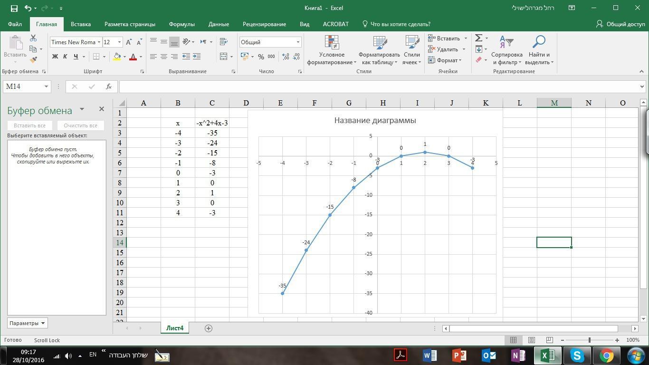Viewport: 649px width, 365px height.
Task: Open the font name dropdown
Action: click(x=99, y=42)
